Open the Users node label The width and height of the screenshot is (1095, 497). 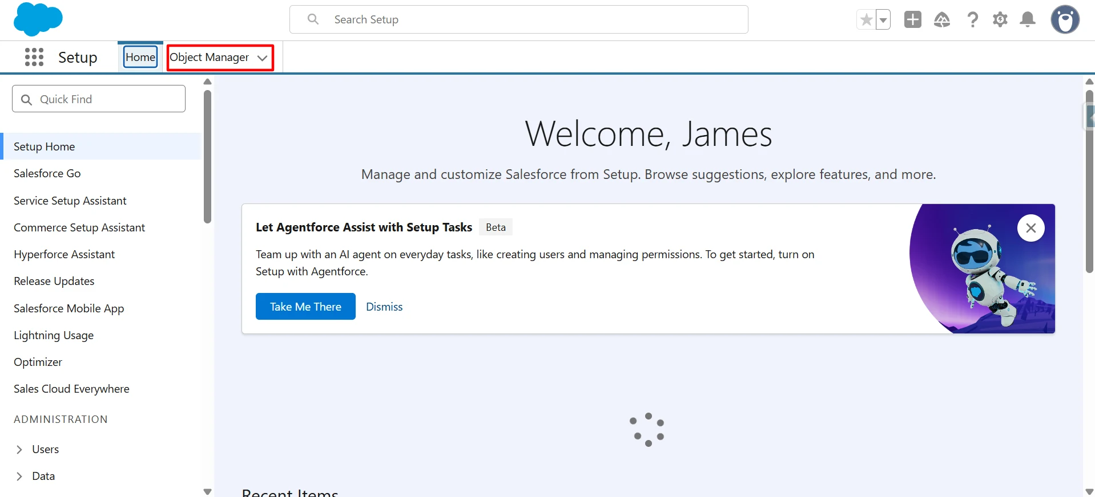[45, 449]
